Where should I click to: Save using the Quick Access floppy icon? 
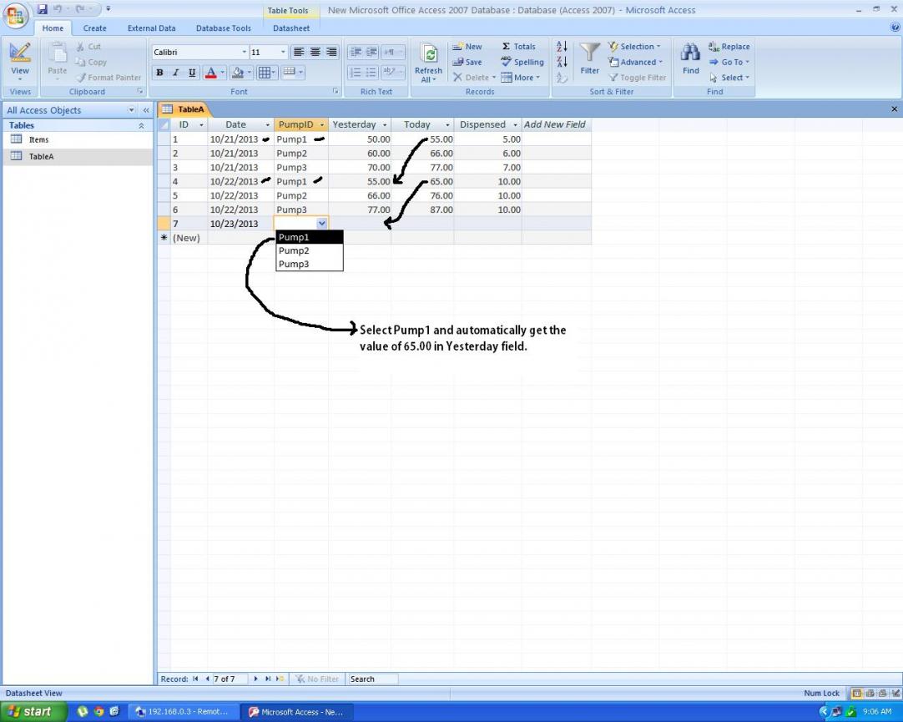tap(42, 9)
